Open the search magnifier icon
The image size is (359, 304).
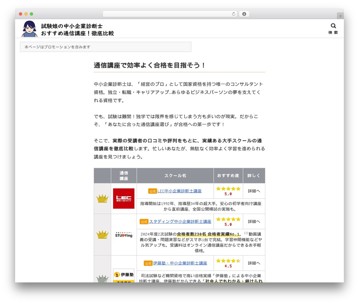(x=333, y=26)
